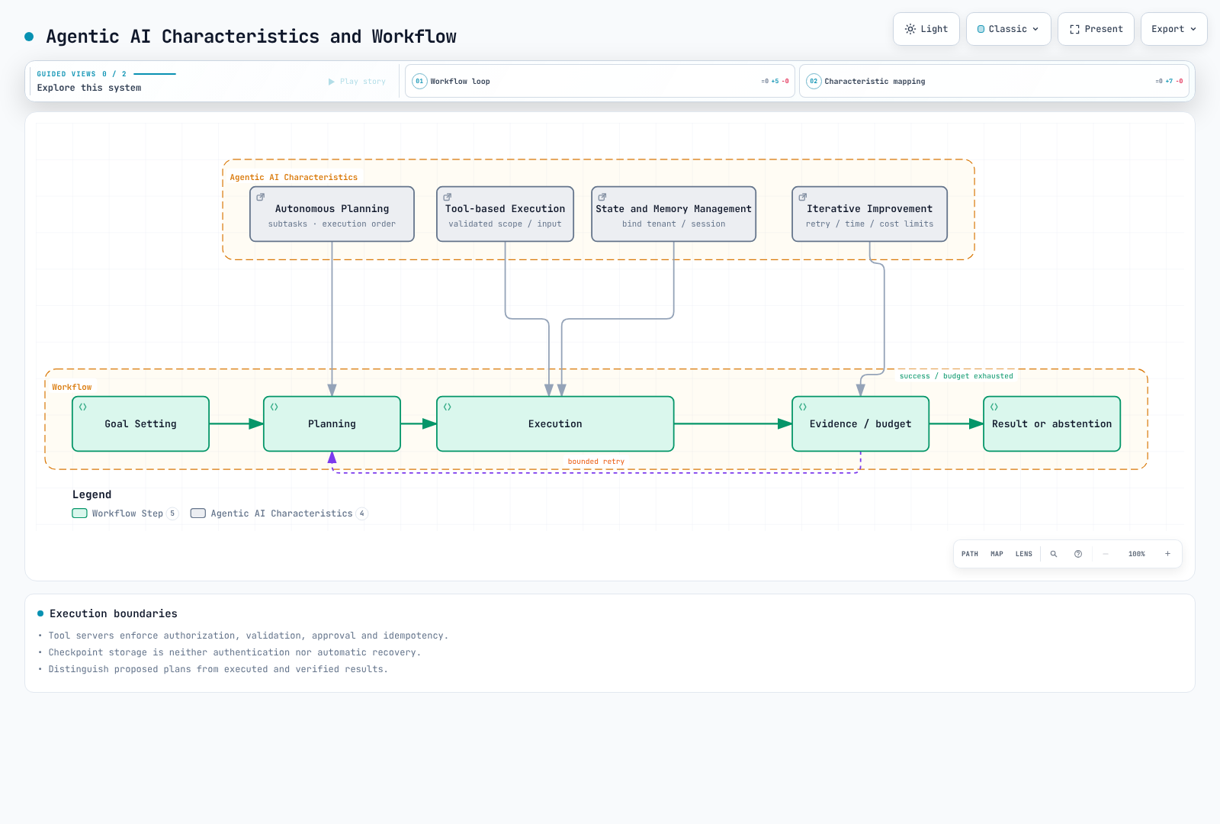Image resolution: width=1220 pixels, height=824 pixels.
Task: Click the 02 badge of Characteristic mapping
Action: (814, 81)
